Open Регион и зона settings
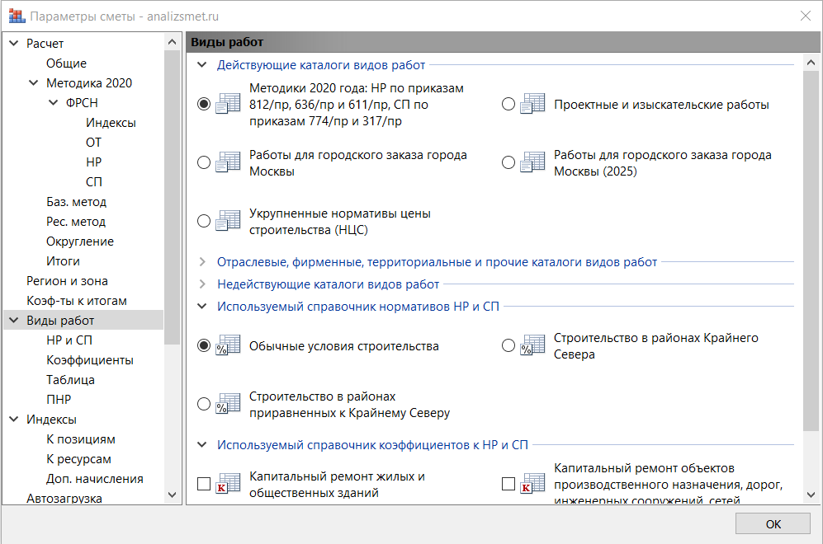The width and height of the screenshot is (823, 544). tap(67, 281)
